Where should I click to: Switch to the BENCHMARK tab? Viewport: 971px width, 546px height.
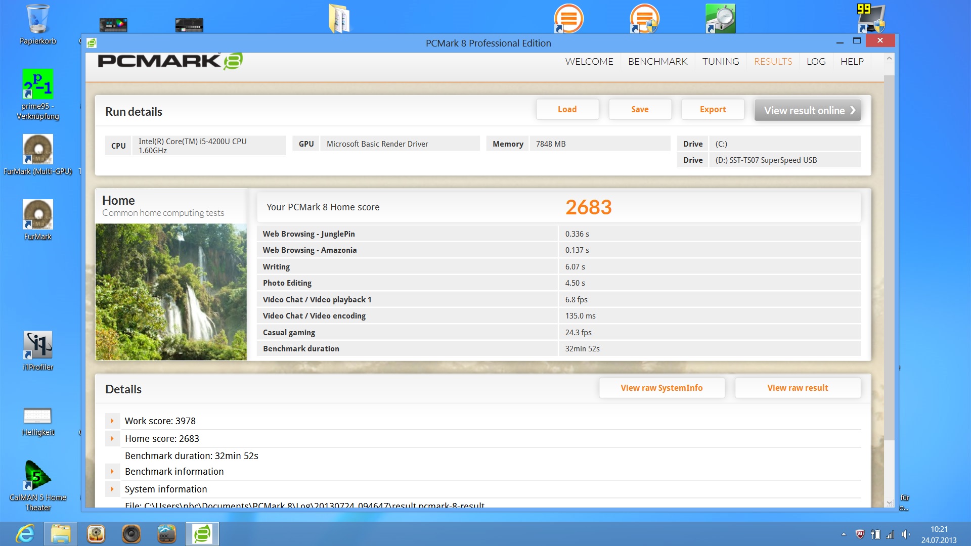657,62
